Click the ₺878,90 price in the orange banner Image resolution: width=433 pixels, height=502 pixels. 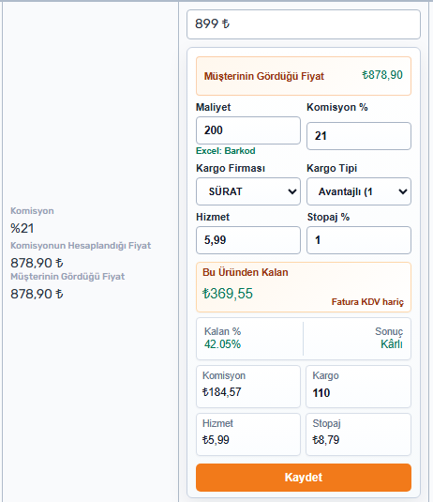coord(382,75)
